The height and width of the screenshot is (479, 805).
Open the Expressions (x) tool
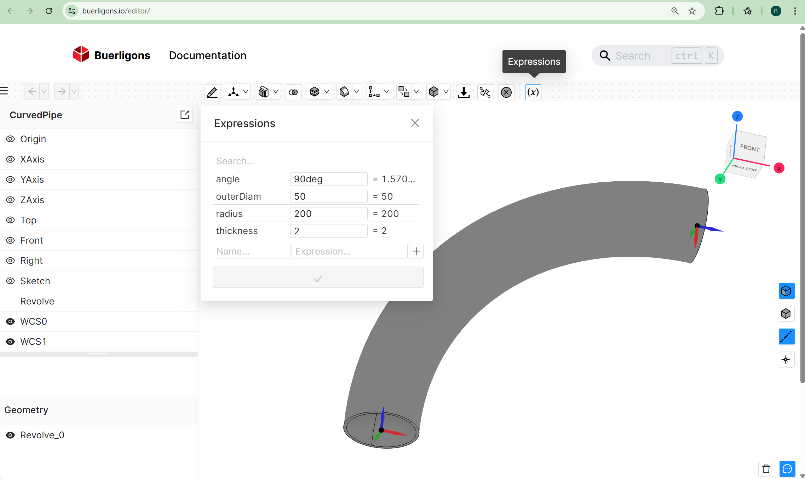533,92
